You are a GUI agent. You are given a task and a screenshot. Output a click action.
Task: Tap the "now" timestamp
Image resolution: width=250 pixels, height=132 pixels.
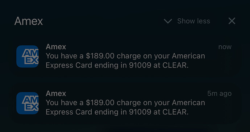click(x=225, y=47)
